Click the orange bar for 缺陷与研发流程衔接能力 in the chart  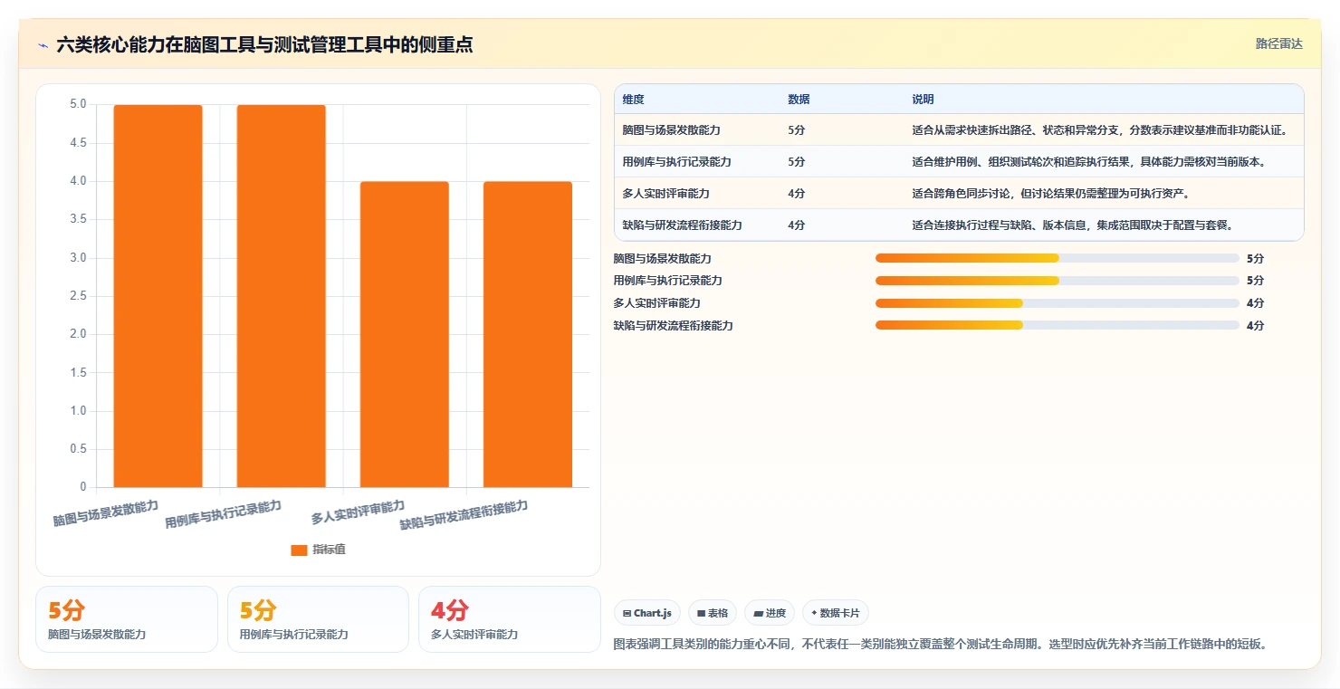527,334
